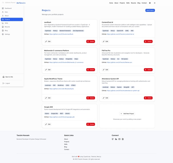173x163 pixels.
Task: Click the globe language icon in header
Action: coord(150,3)
